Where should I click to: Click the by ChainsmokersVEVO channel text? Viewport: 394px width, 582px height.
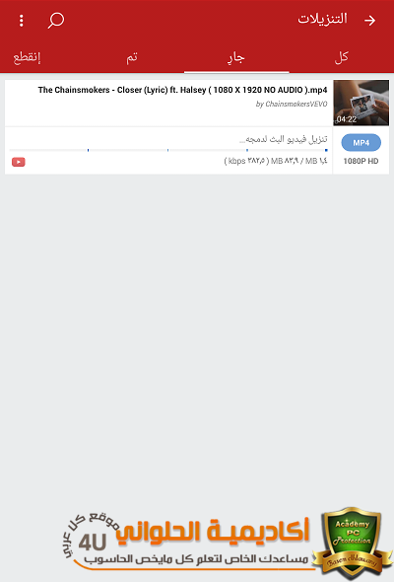292,104
